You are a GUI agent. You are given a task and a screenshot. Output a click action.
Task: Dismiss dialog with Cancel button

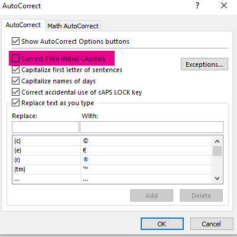(x=212, y=224)
